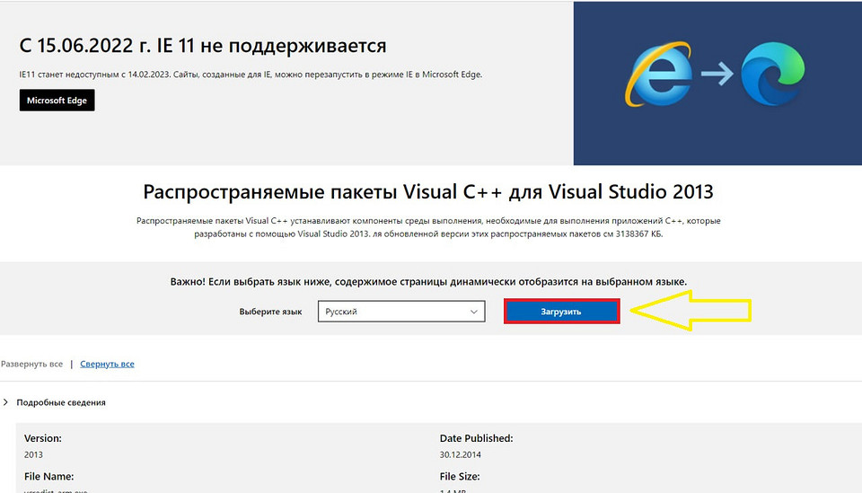Click the File Size label

tap(460, 476)
